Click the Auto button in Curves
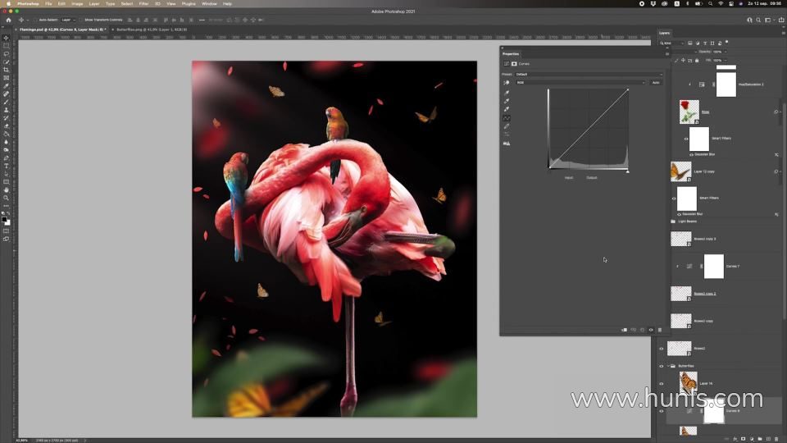Viewport: 787px width, 443px height. click(x=656, y=82)
